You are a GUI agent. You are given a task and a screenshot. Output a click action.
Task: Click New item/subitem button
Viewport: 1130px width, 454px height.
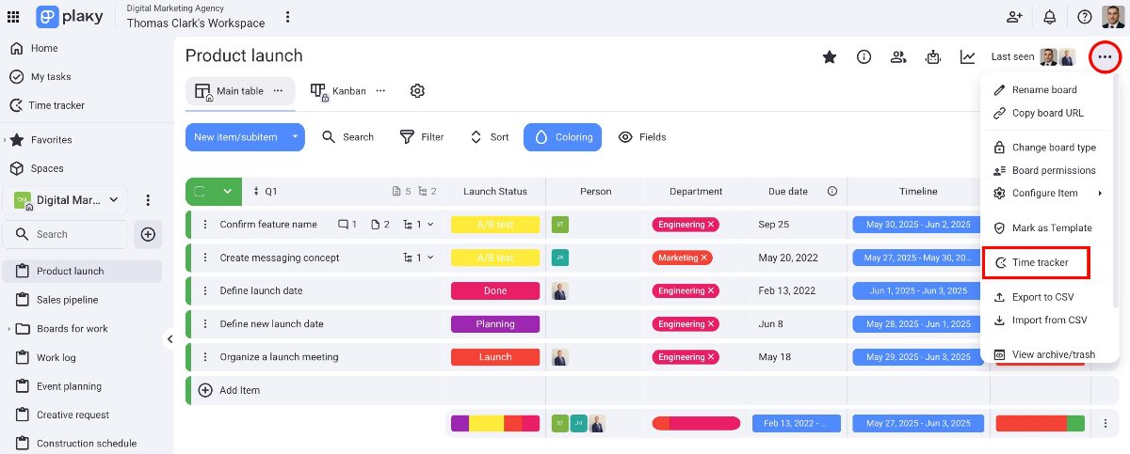coord(235,137)
